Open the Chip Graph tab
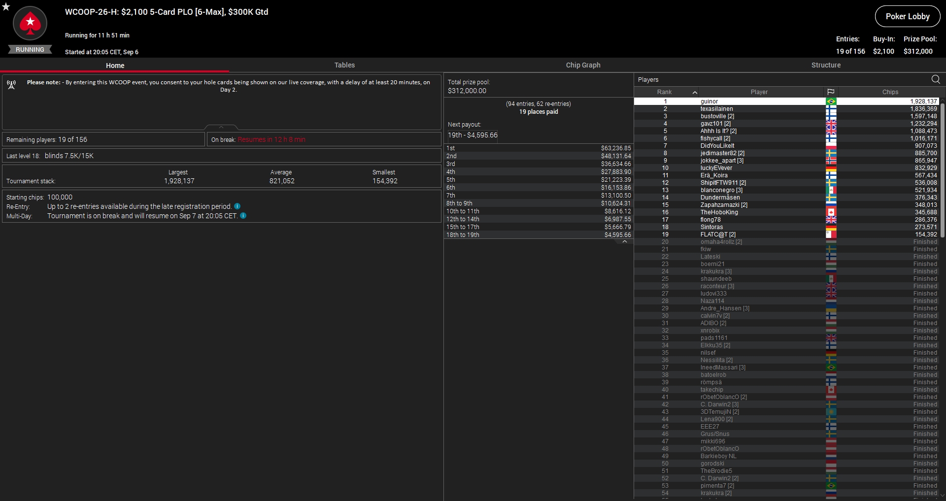946x501 pixels. (583, 65)
